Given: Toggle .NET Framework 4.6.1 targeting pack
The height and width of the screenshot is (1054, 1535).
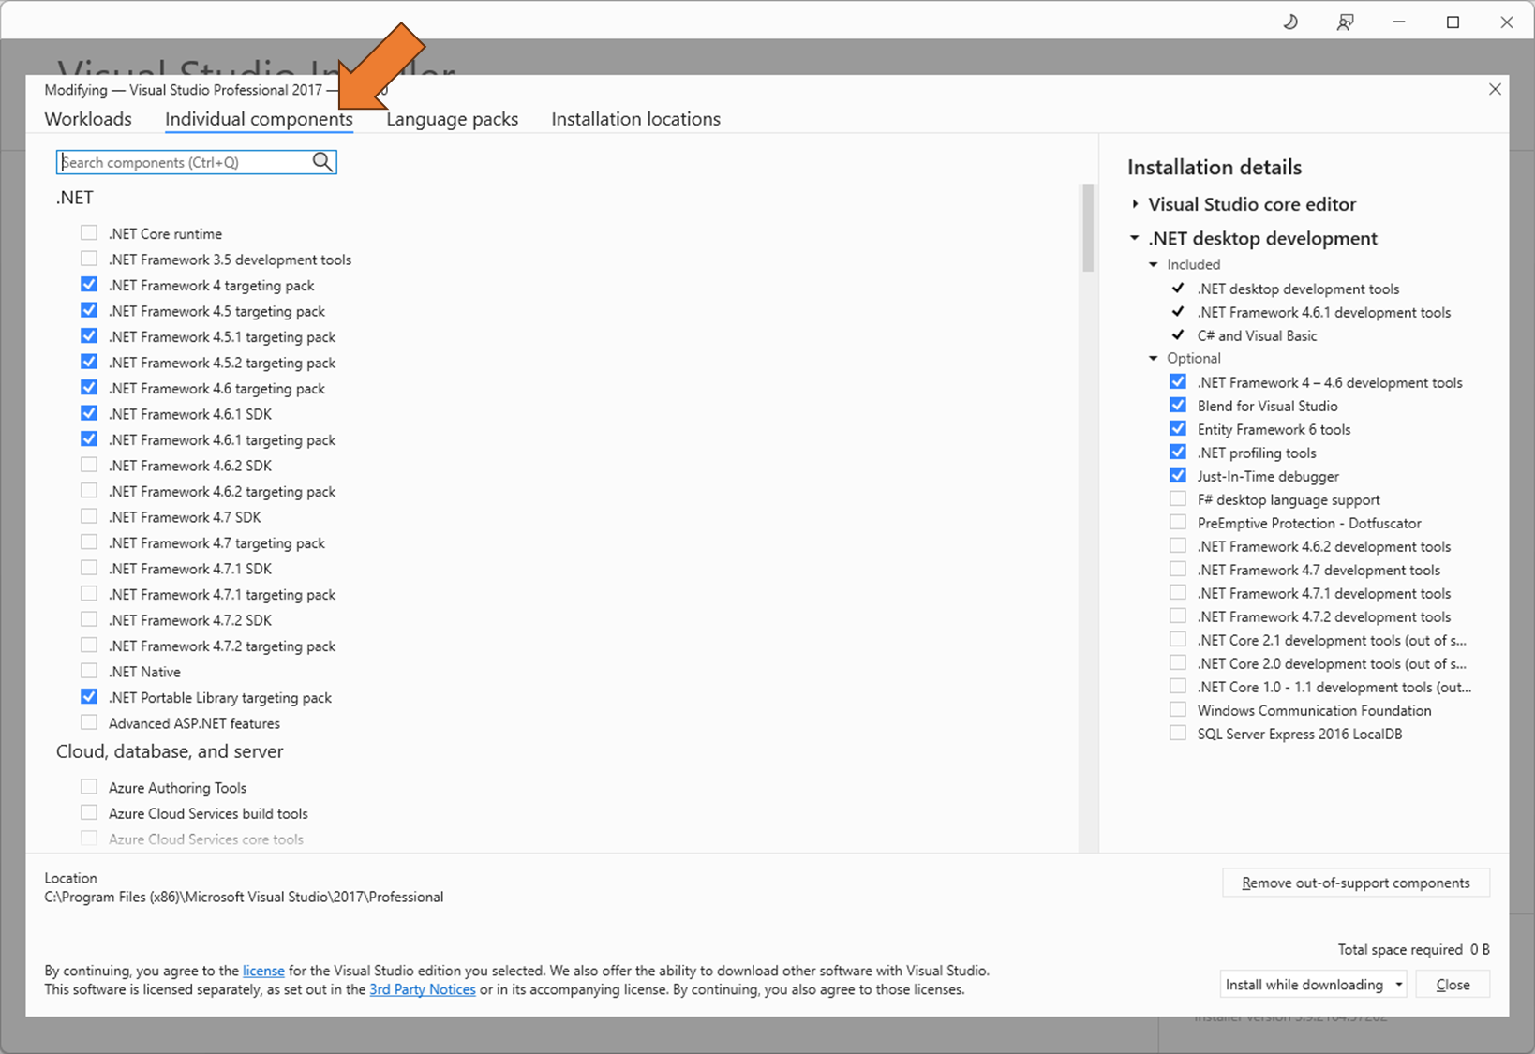Looking at the screenshot, I should (x=89, y=438).
